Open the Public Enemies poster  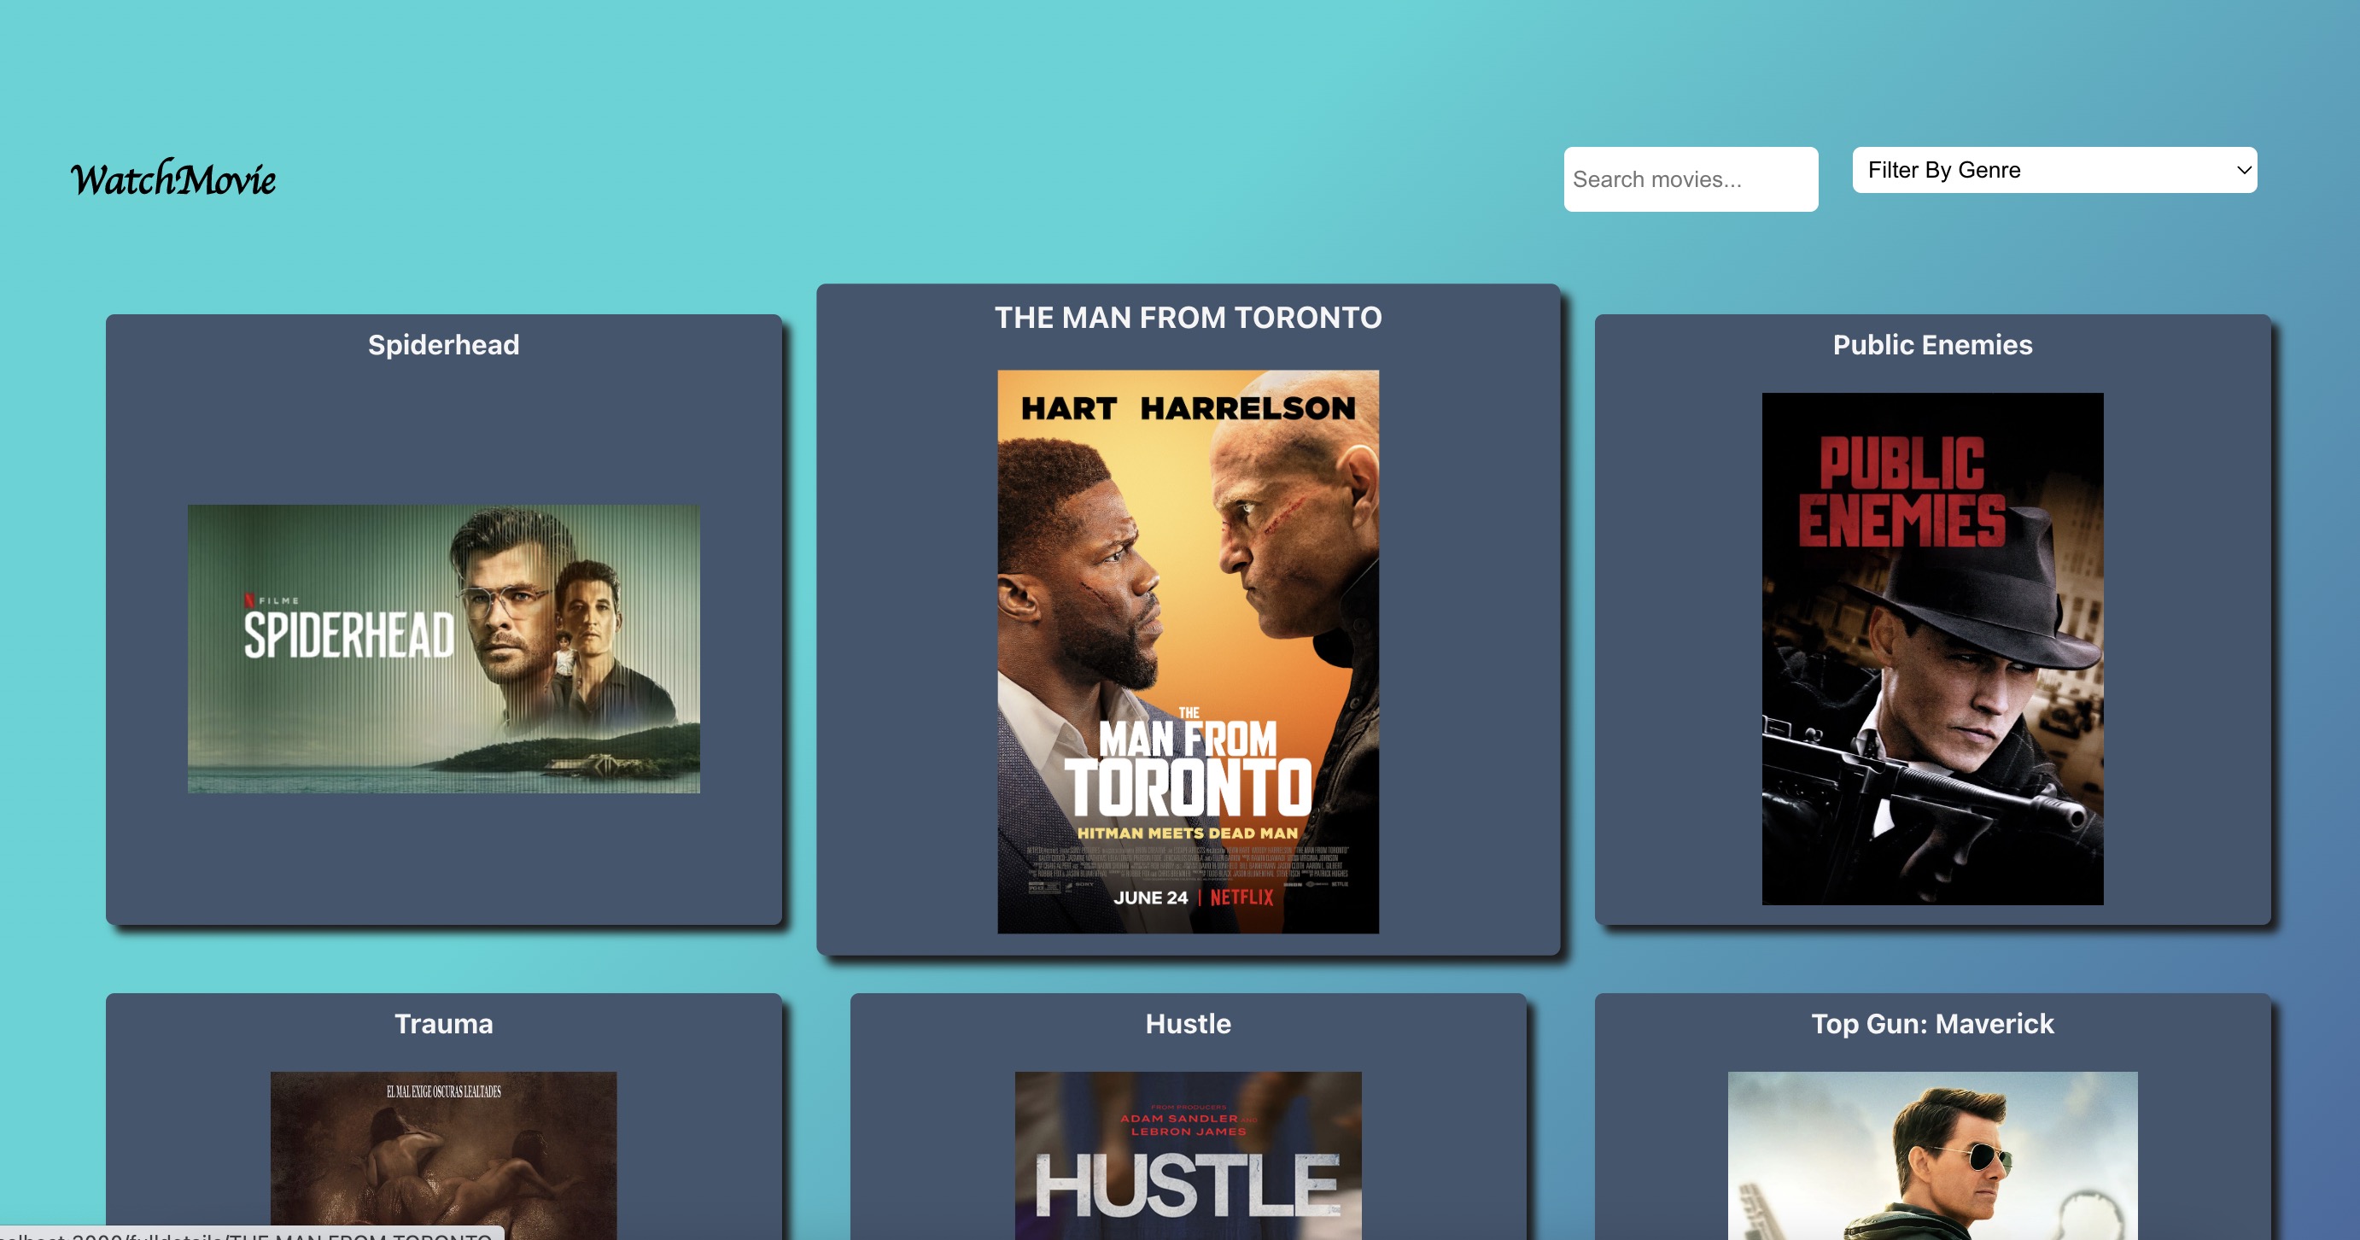[1932, 649]
